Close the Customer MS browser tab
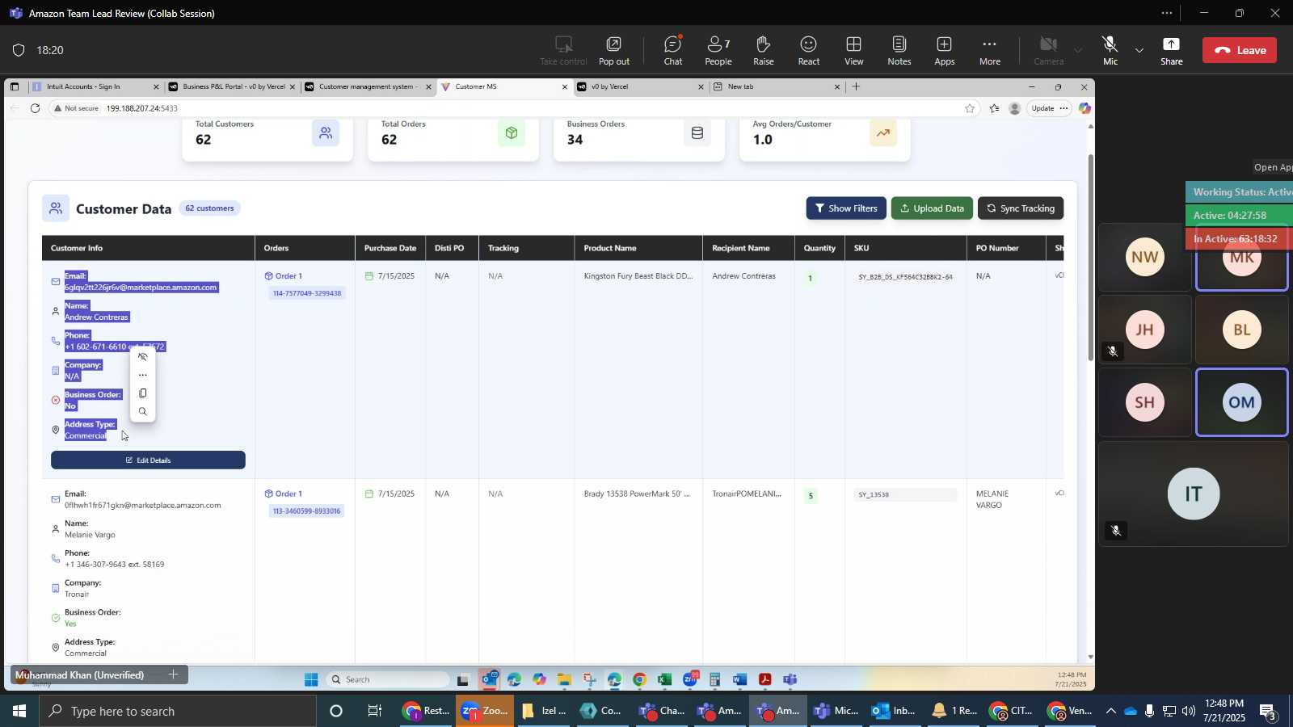 pos(564,87)
